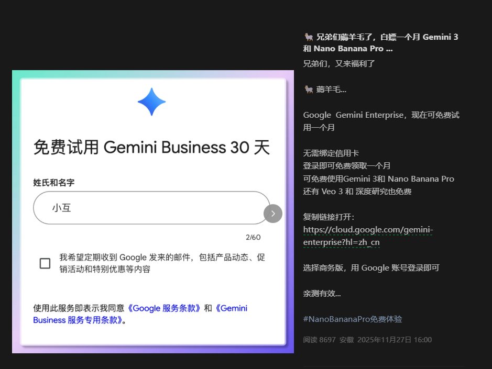Viewport: 492px width, 369px height.
Task: Click the line 可免费使用Gemini 3和 Nano Banana Pro
Action: coord(378,178)
